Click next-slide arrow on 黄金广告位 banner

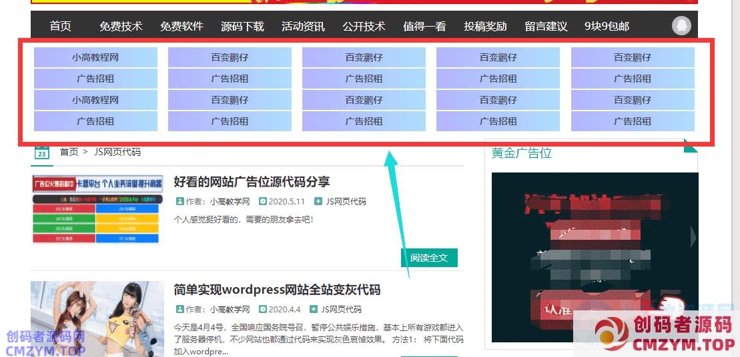(693, 236)
